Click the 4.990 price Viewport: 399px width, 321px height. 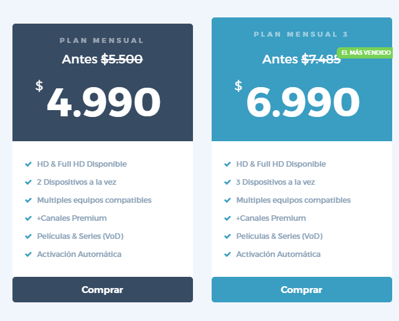[103, 103]
